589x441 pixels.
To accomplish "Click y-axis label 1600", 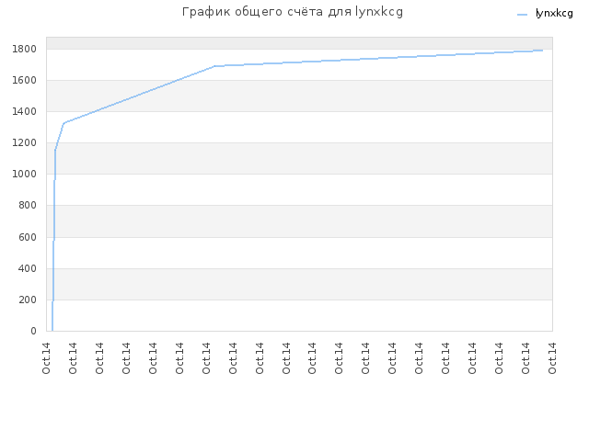I will coord(25,80).
